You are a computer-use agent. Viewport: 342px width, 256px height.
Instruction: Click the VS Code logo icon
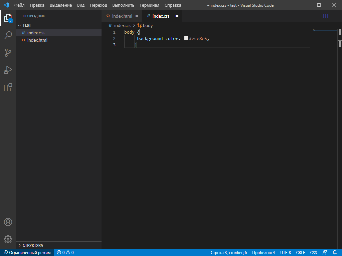(6, 5)
